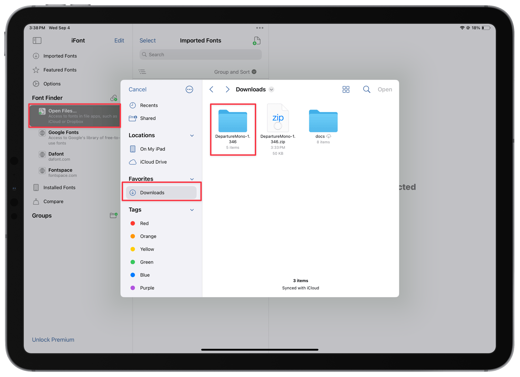Select the Red tag color swatch
The width and height of the screenshot is (520, 377).
(133, 223)
